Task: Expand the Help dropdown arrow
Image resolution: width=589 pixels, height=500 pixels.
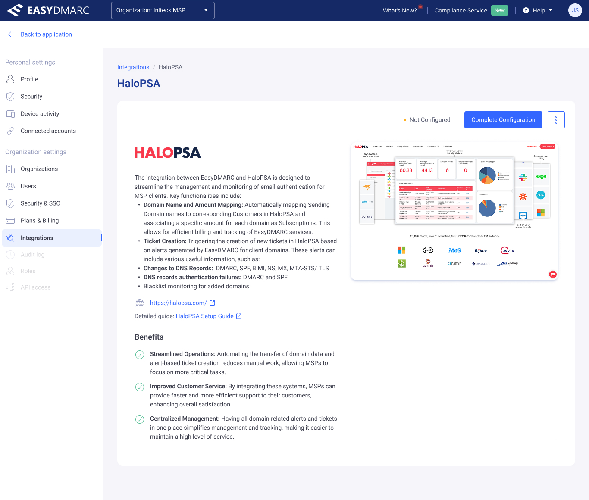Action: click(551, 10)
